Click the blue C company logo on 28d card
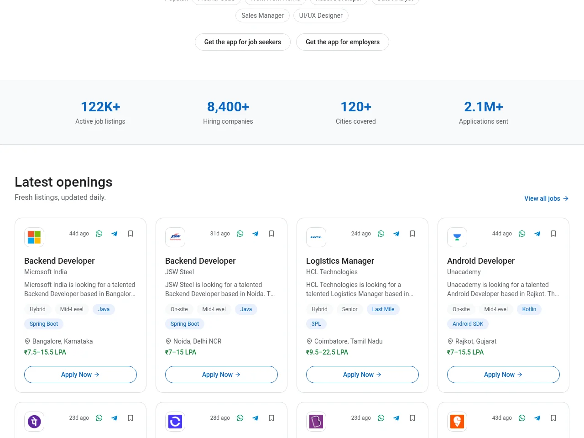This screenshot has width=584, height=438. point(175,422)
